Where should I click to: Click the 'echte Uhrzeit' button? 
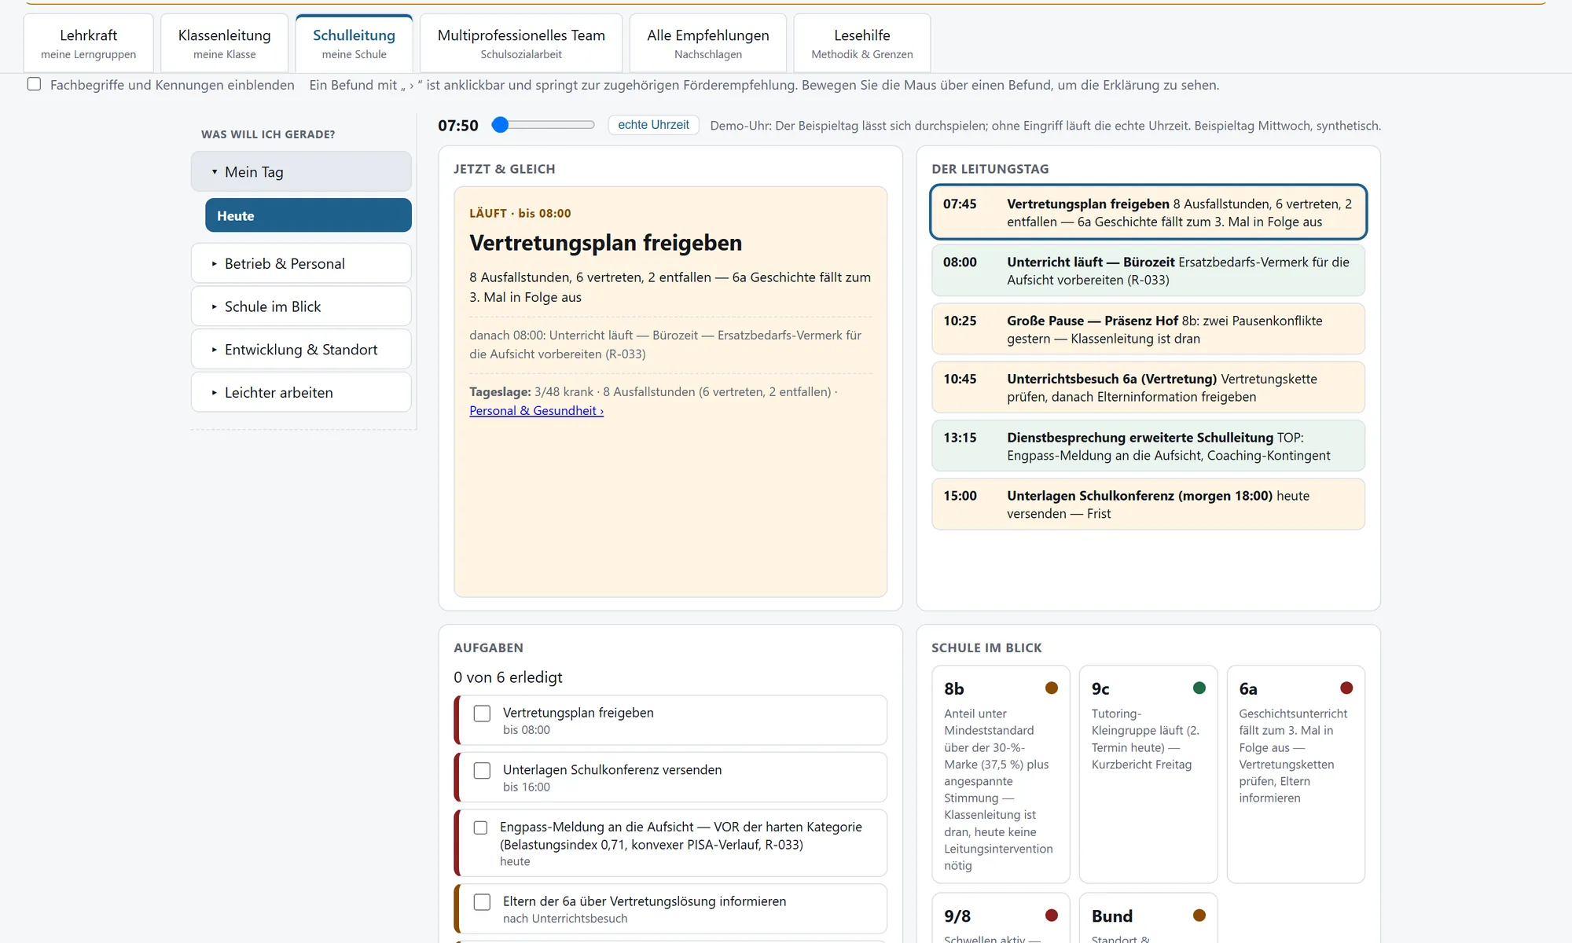point(653,125)
